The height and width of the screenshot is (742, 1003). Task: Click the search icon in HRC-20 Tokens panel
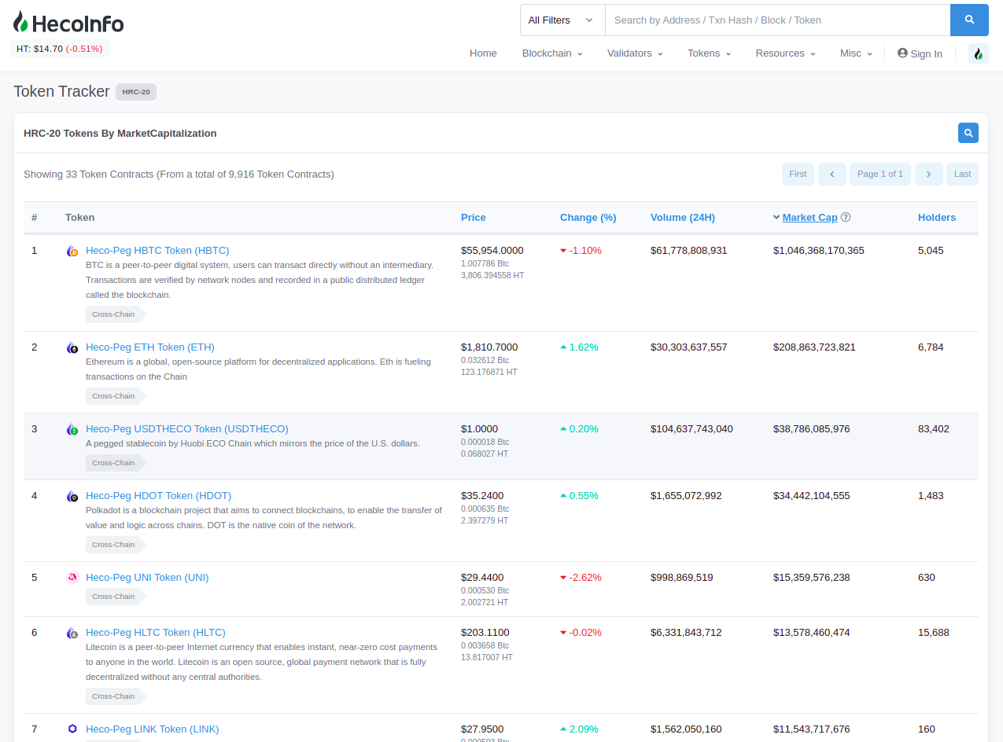coord(968,133)
